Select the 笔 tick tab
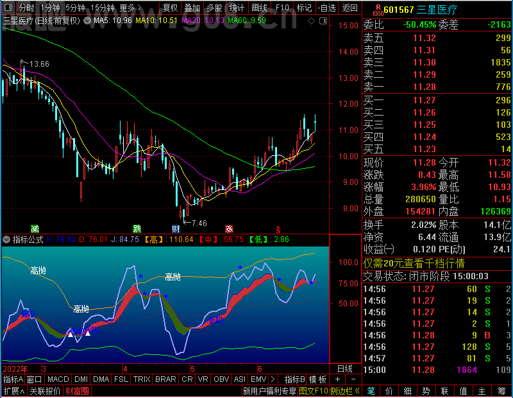The width and height of the screenshot is (513, 398). coord(371,391)
